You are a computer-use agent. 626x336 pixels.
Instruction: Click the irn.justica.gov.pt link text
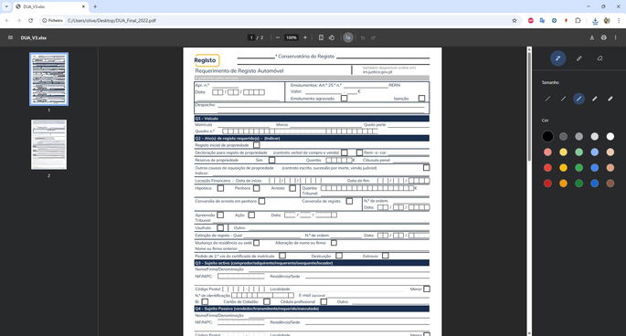click(x=377, y=72)
